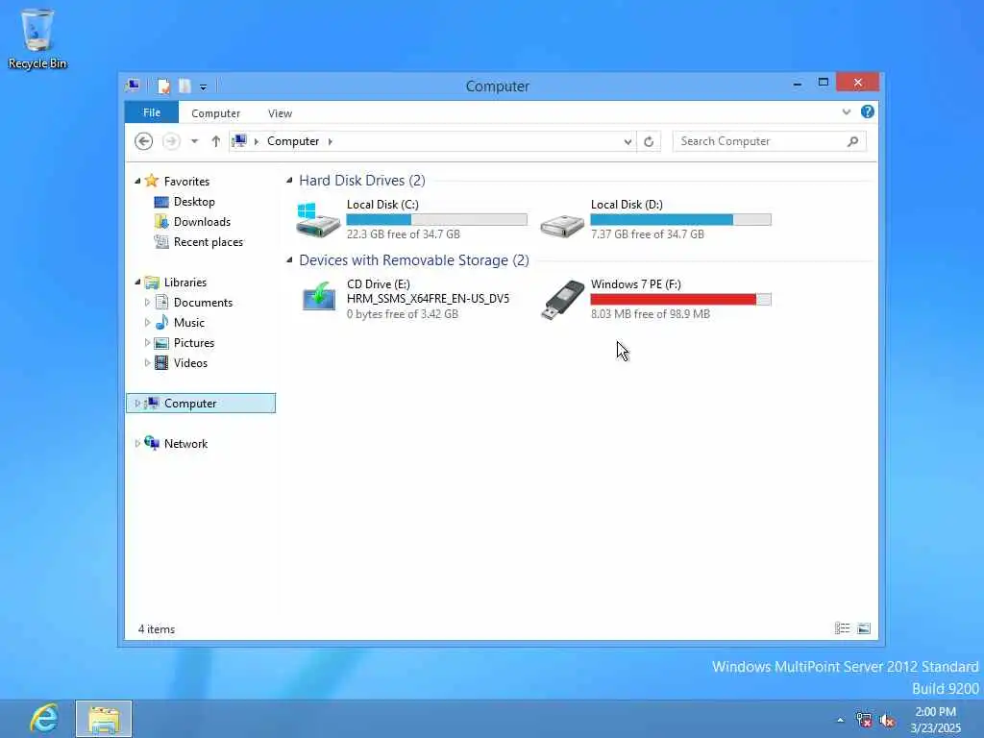Click the network status tray icon

[864, 720]
